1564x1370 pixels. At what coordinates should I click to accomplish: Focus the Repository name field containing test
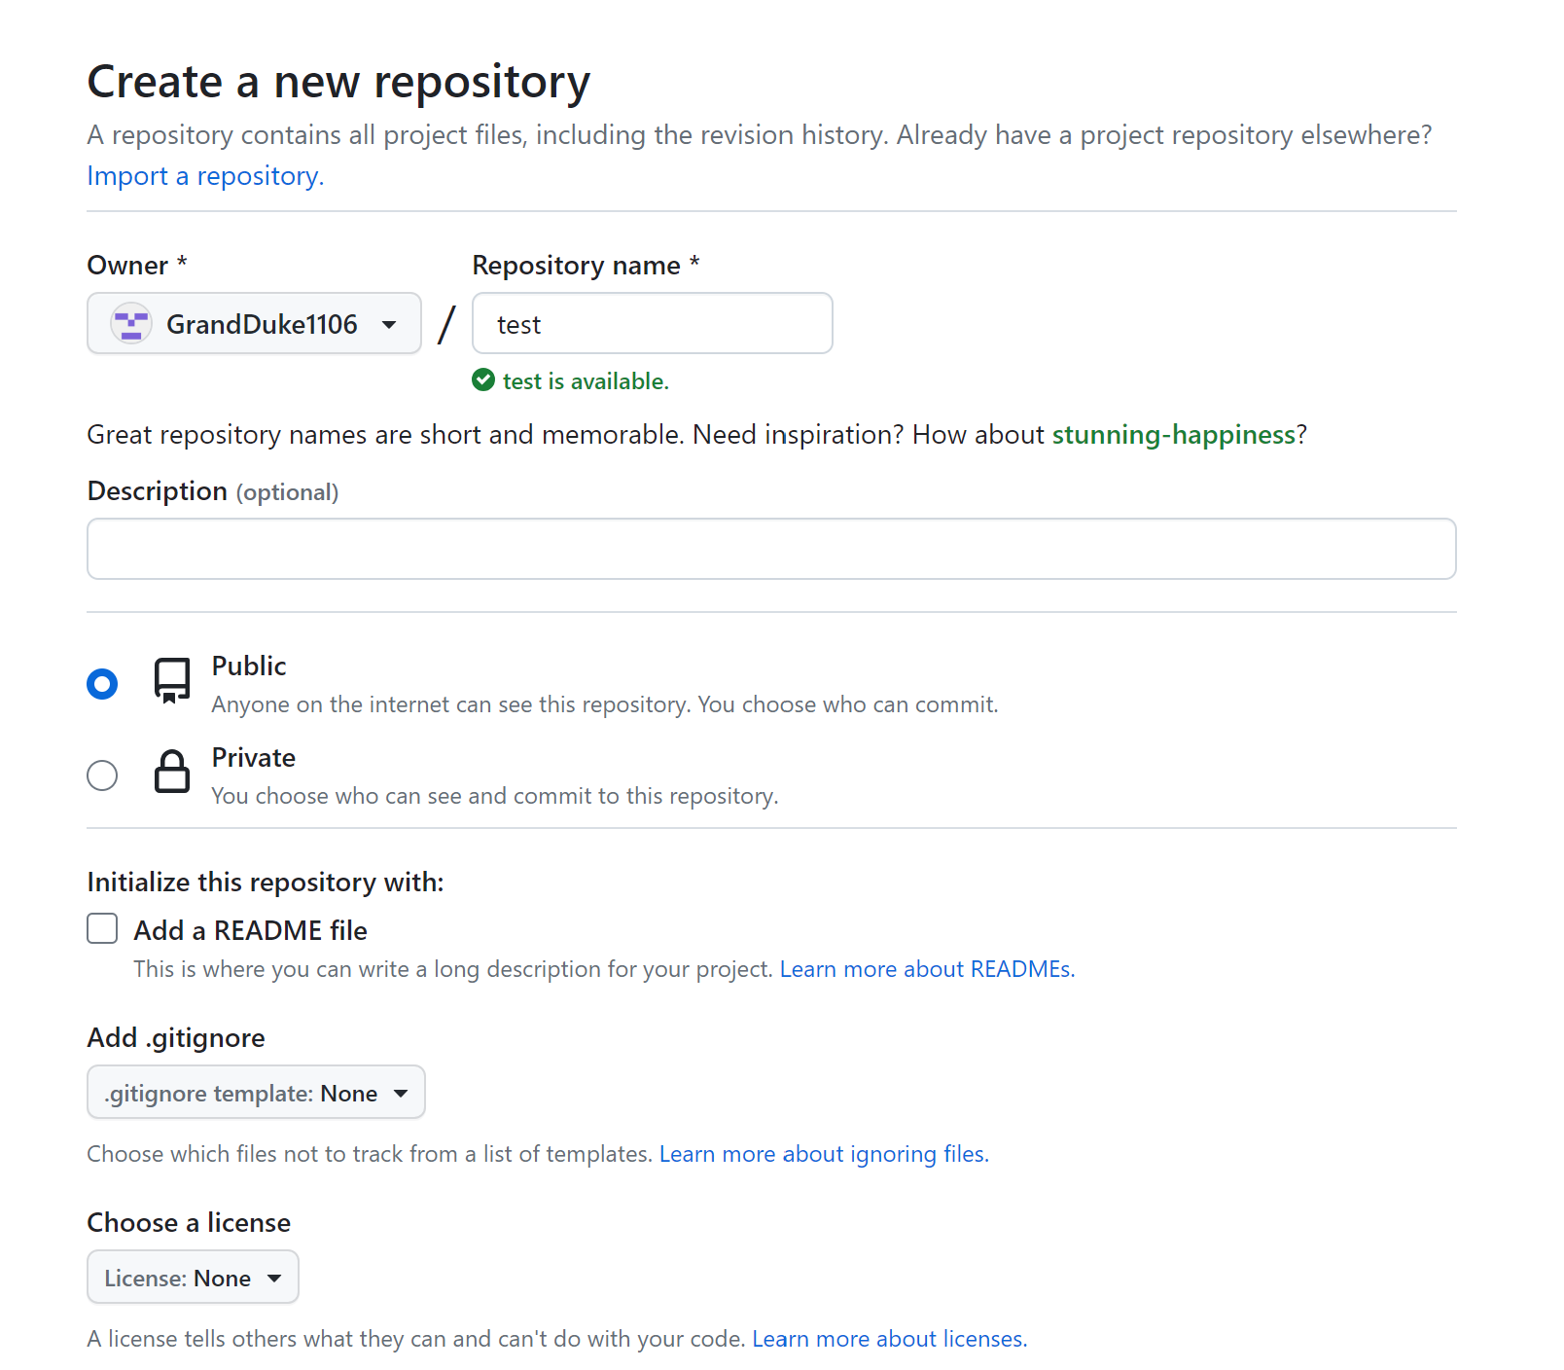[x=653, y=323]
